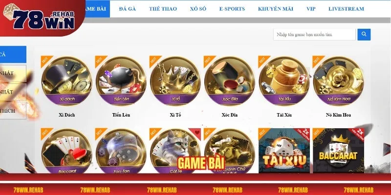Open the Cát Tê cat game icon
391x195 pixels.
(x=175, y=151)
